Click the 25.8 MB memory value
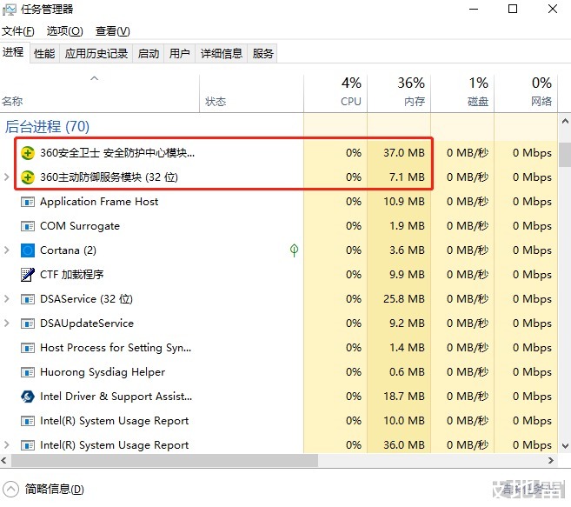The width and height of the screenshot is (571, 507). click(x=404, y=299)
